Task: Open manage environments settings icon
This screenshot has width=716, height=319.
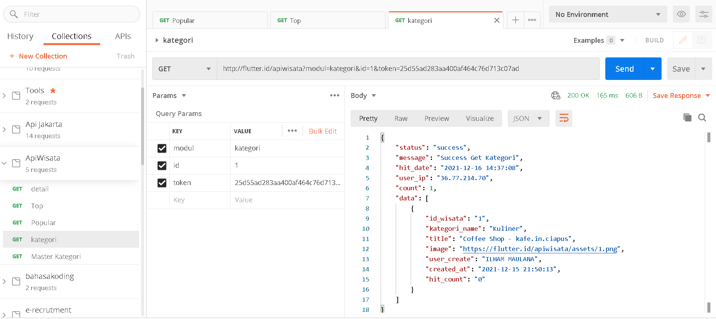Action: click(704, 14)
